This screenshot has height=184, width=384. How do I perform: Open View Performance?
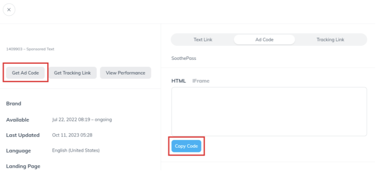point(125,73)
